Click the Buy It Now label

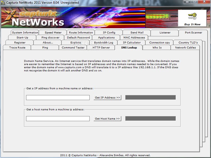point(192,24)
